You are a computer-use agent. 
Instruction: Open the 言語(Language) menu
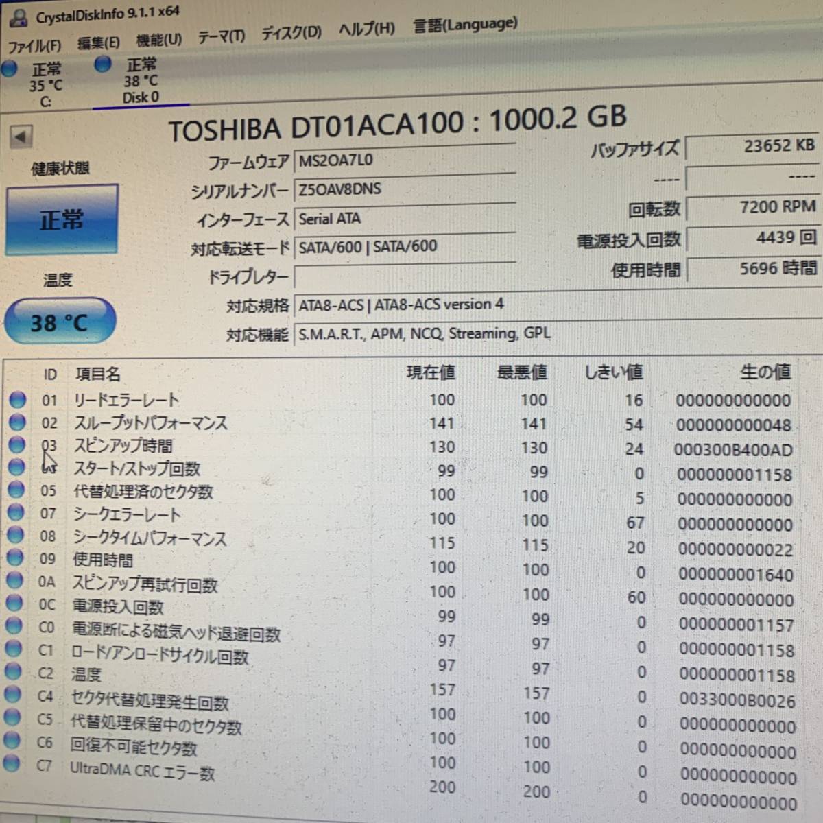(x=465, y=25)
